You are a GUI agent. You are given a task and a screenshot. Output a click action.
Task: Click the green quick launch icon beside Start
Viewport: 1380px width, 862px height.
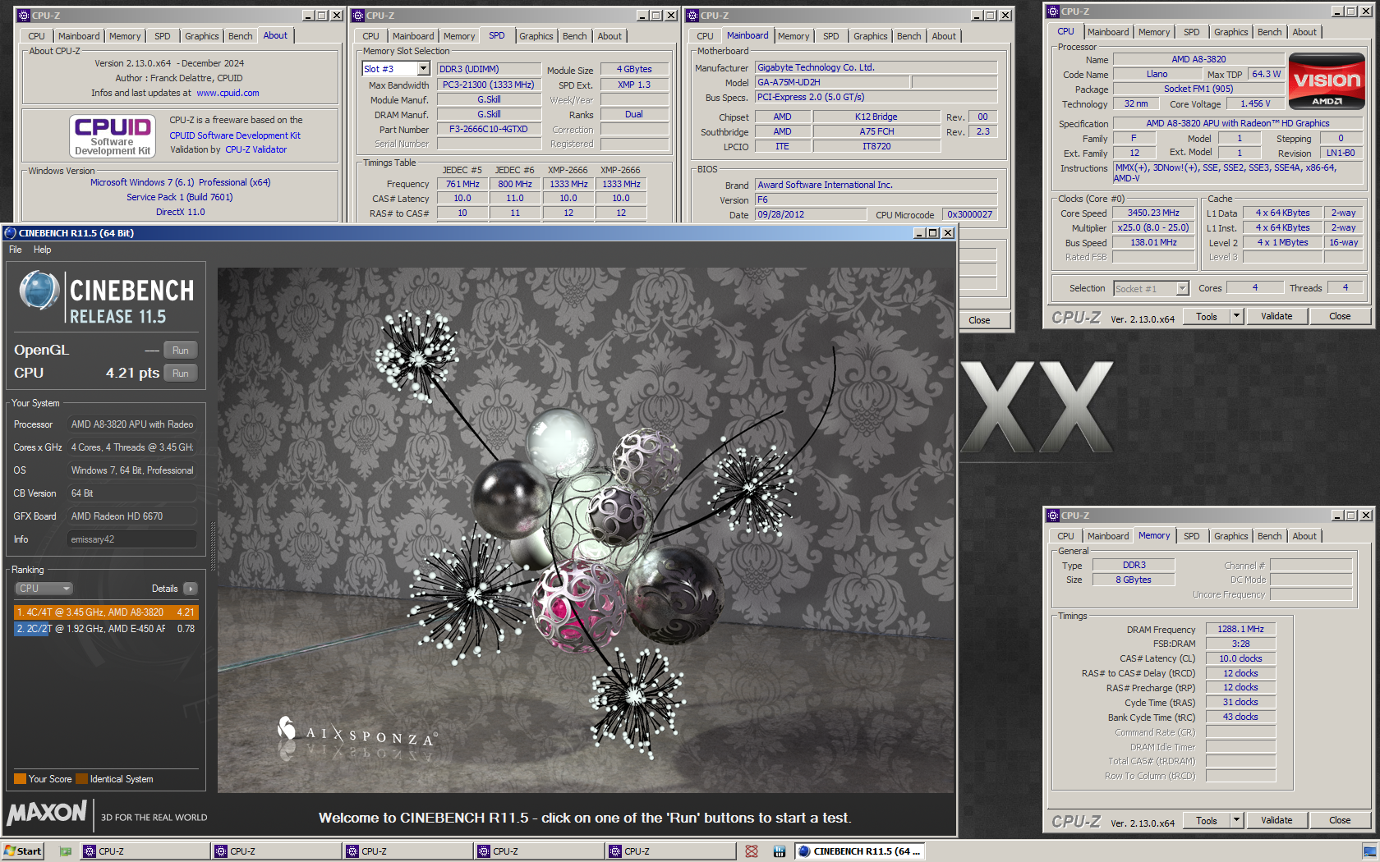coord(66,851)
